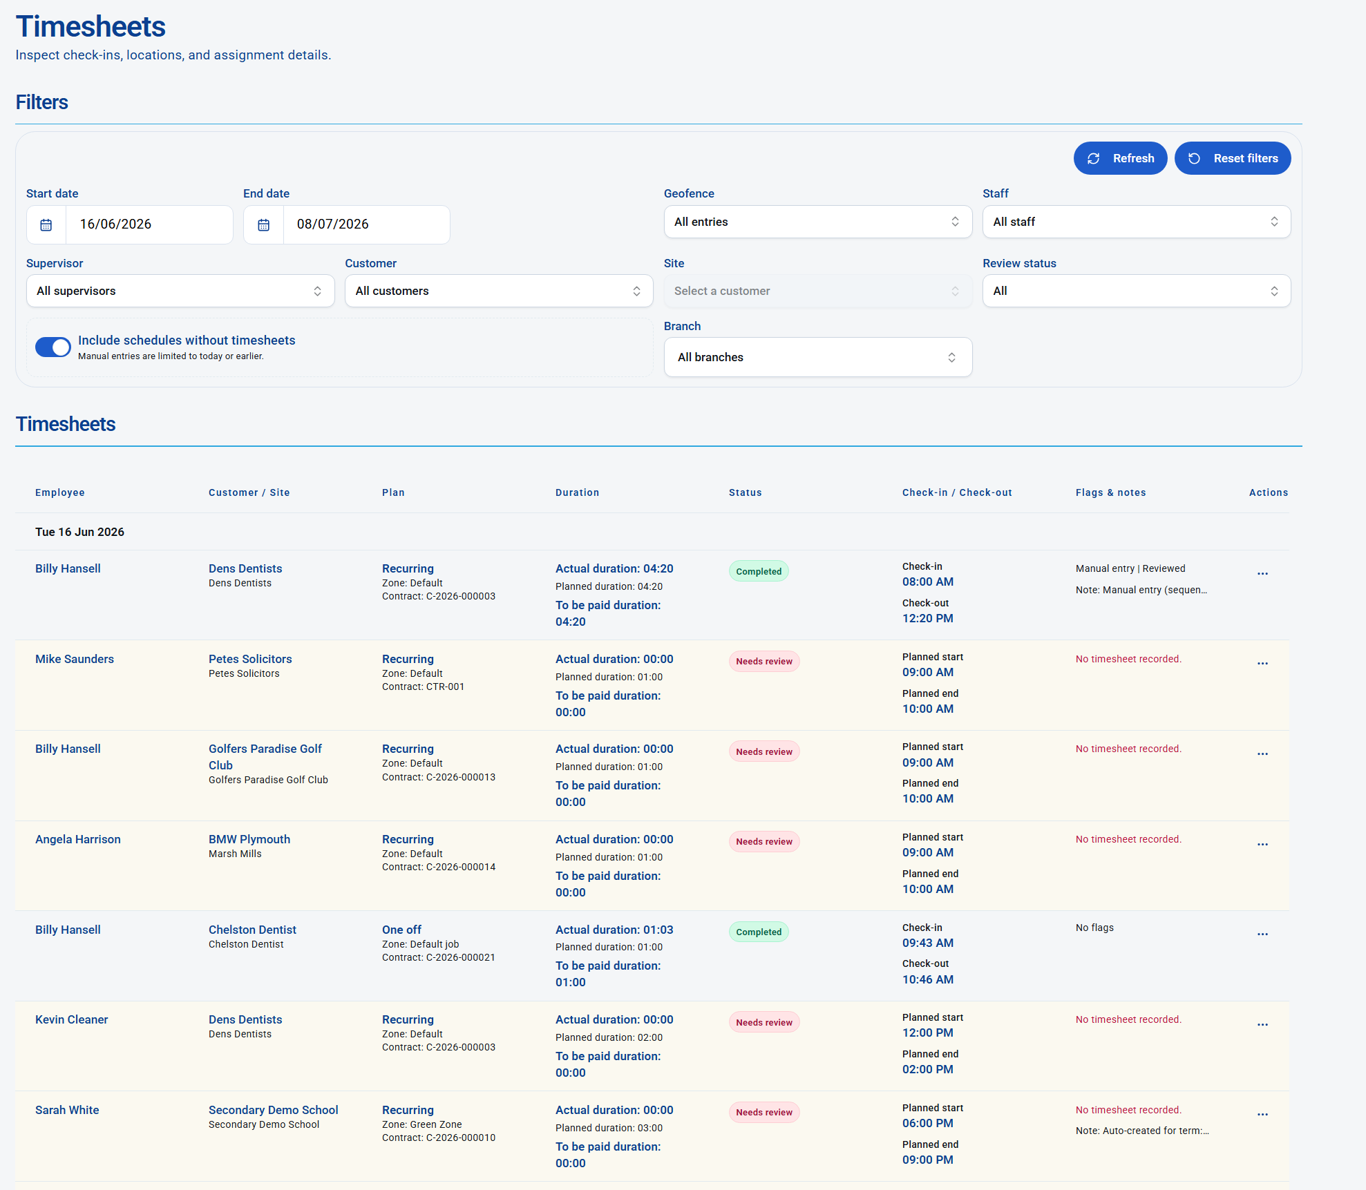Click the Tue 16 Jun 2026 date group row
Screen dimensions: 1366x1190
coord(652,532)
